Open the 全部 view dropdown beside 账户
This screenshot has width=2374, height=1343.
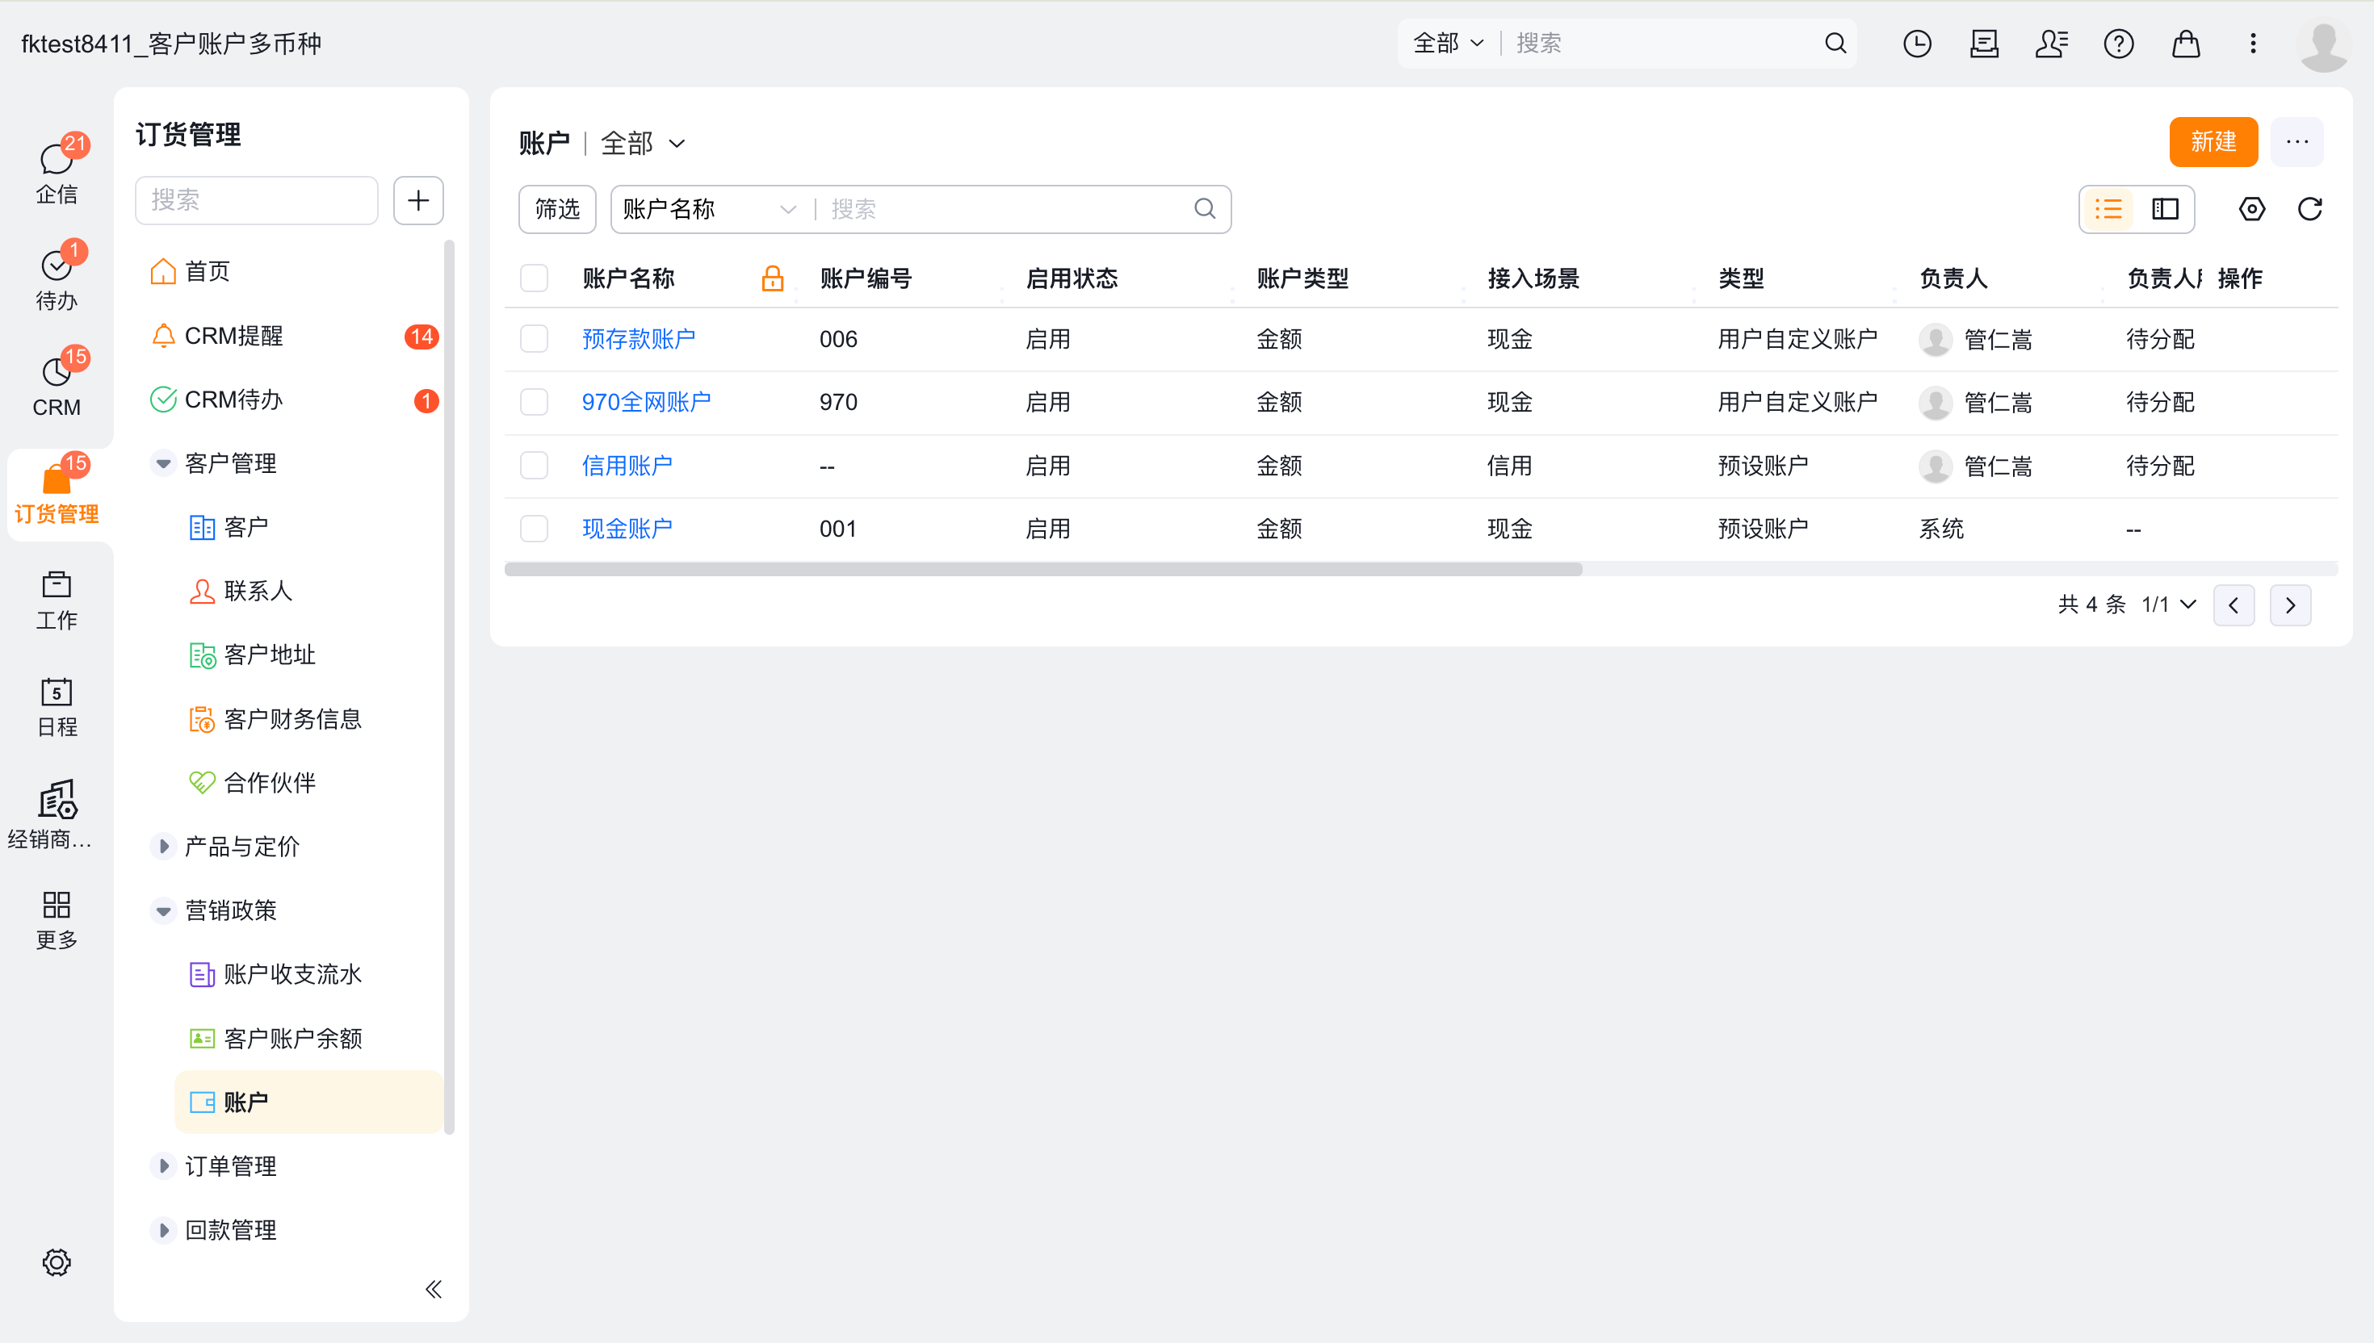[643, 143]
